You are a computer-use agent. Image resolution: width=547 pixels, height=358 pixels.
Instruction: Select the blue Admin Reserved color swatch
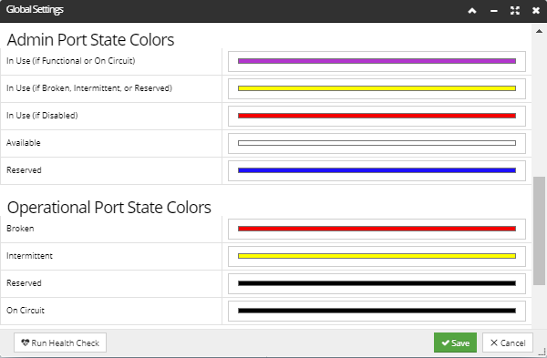(377, 170)
